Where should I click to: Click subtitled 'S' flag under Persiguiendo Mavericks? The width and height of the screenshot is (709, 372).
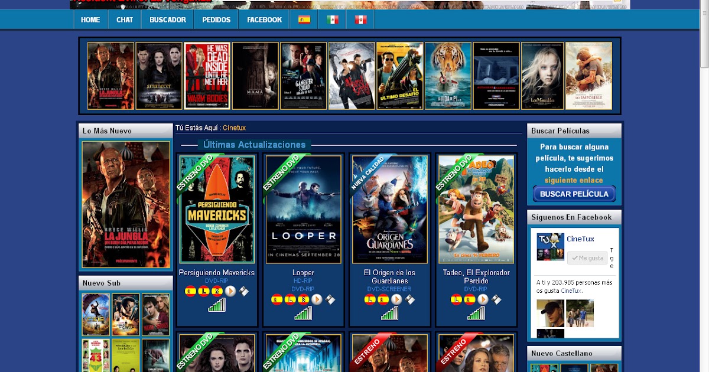tap(217, 291)
